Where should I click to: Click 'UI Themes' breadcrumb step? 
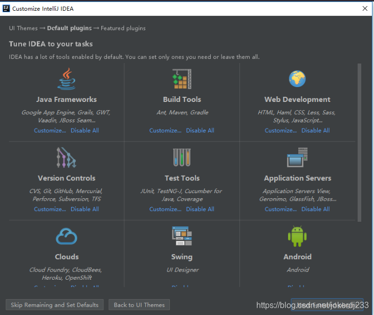point(24,28)
